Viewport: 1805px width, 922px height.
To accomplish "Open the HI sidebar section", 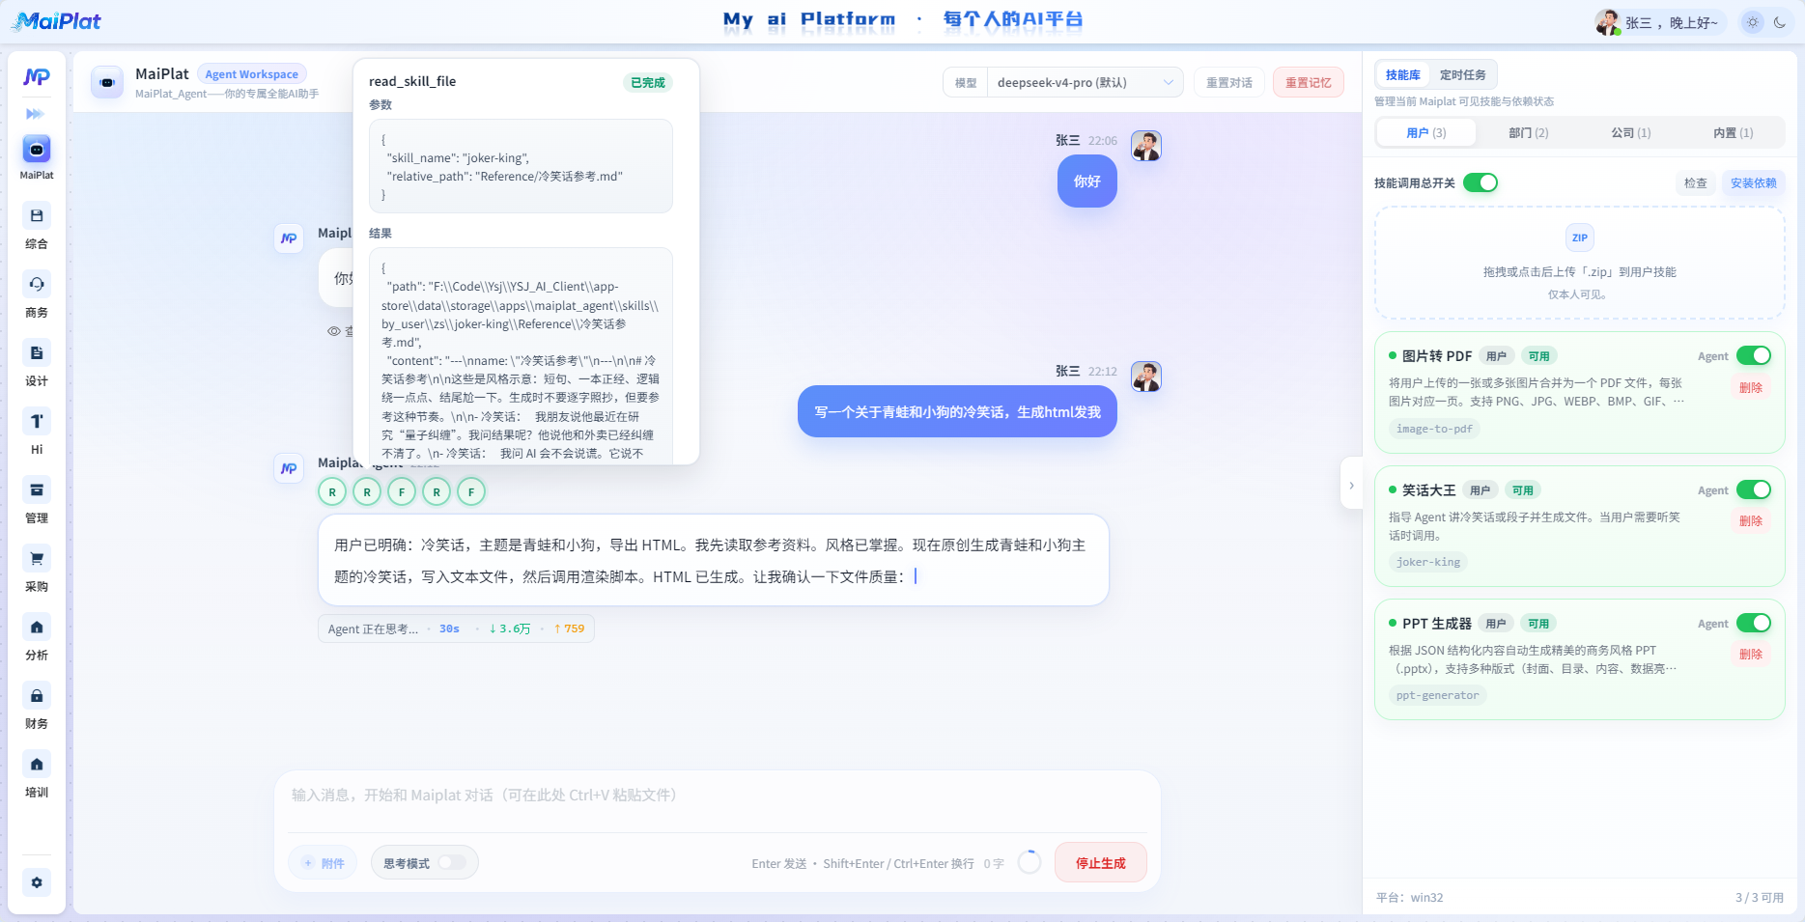I will [x=37, y=432].
